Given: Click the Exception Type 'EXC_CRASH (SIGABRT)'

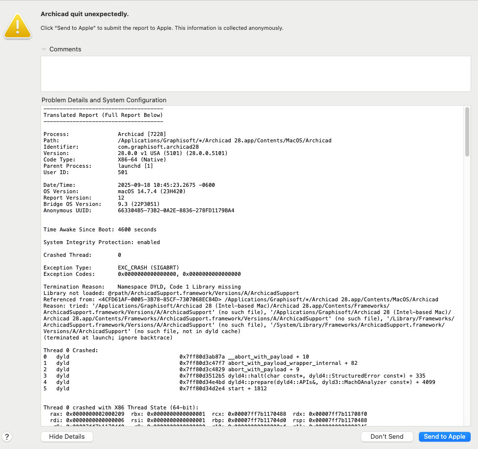Looking at the screenshot, I should pyautogui.click(x=149, y=268).
